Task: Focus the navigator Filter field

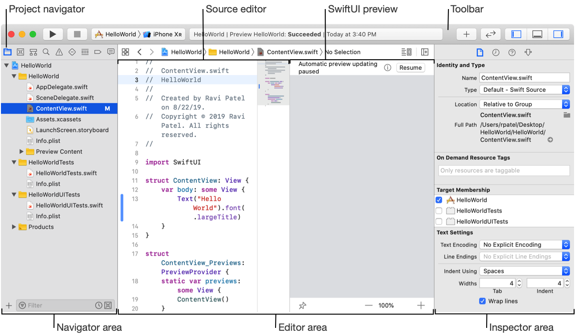Action: [x=65, y=305]
